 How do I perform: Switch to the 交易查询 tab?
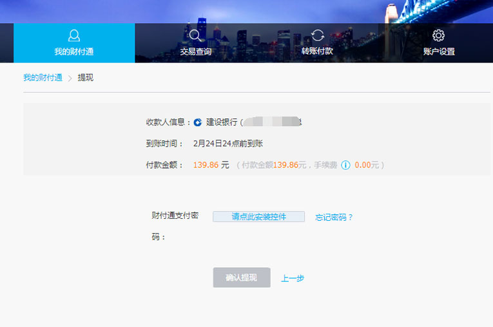click(195, 51)
